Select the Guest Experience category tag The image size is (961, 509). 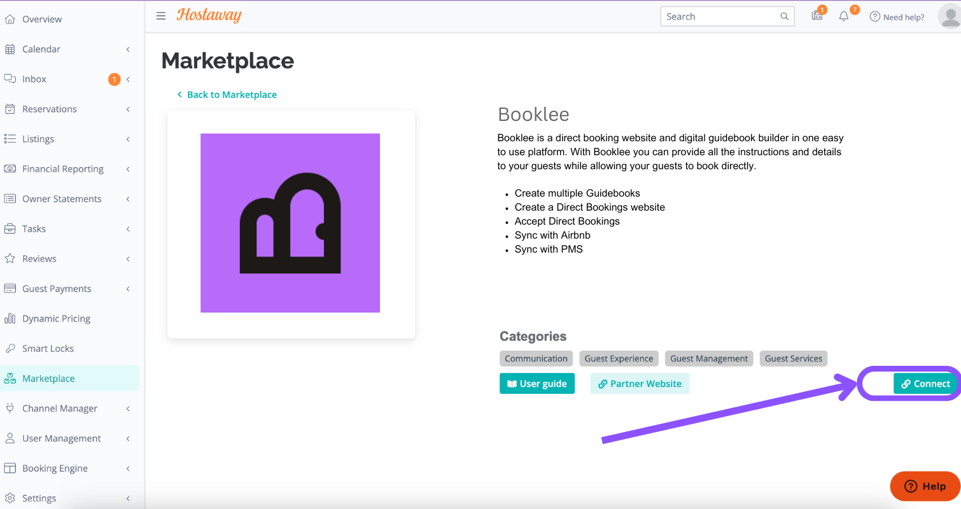[619, 358]
